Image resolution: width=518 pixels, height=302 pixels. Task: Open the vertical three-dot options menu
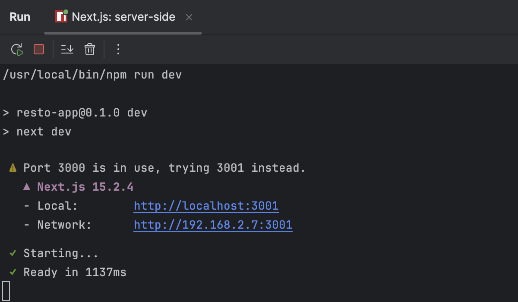tap(118, 49)
